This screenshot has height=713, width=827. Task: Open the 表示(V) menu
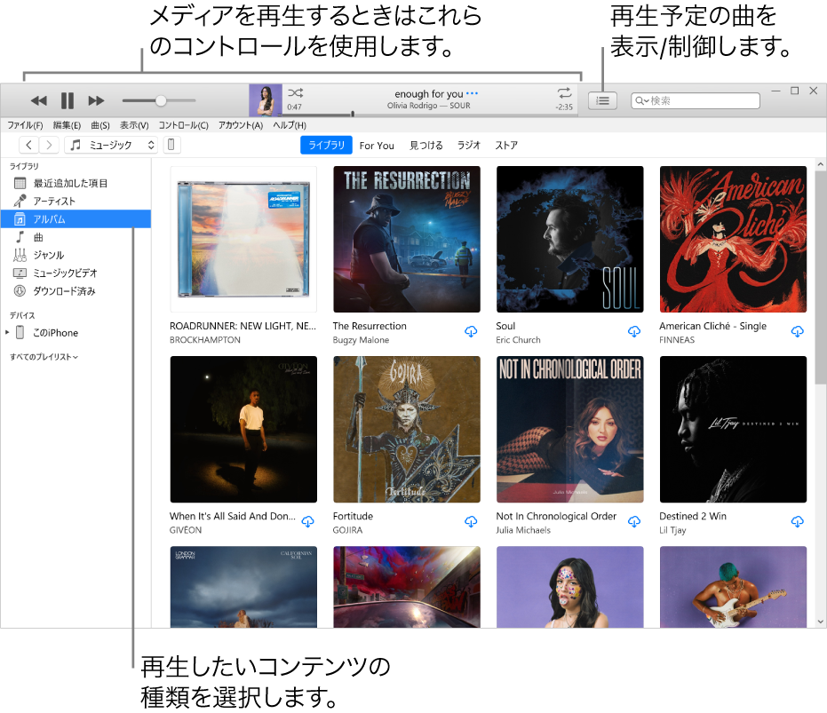[x=134, y=125]
